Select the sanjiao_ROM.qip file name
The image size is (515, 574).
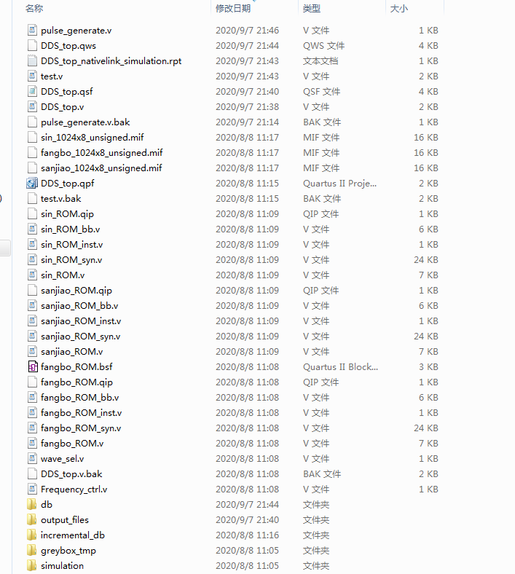76,291
